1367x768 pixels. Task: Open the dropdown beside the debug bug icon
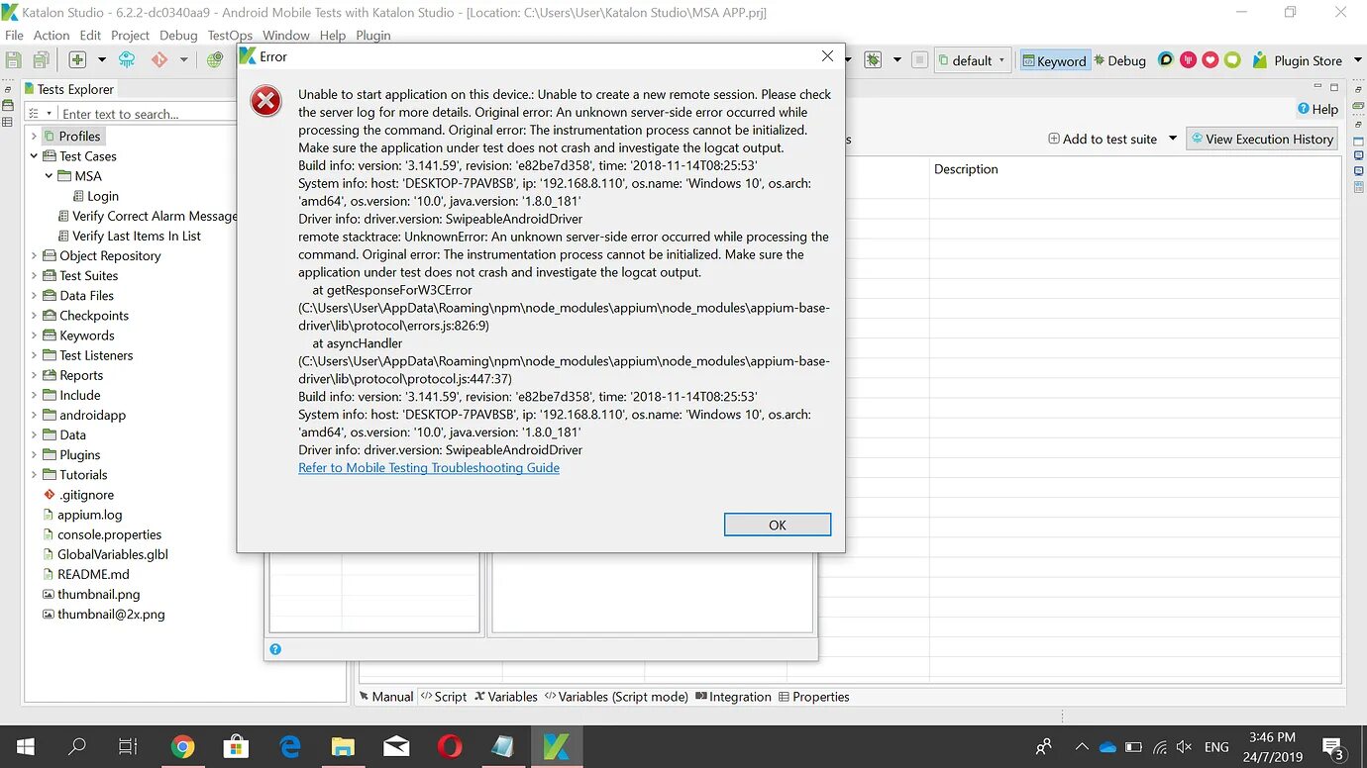897,60
